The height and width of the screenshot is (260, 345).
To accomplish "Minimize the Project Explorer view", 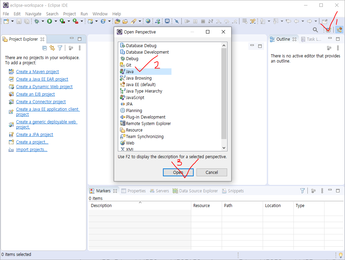I will click(72, 38).
